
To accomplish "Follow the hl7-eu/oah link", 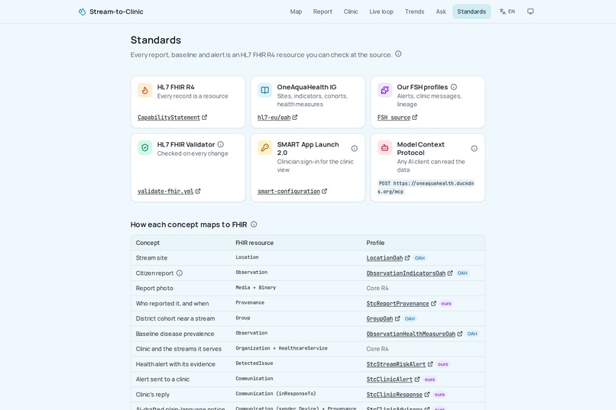I will pos(274,118).
